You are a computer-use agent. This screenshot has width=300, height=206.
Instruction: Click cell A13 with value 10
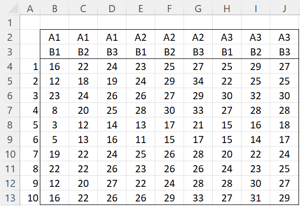(x=30, y=197)
